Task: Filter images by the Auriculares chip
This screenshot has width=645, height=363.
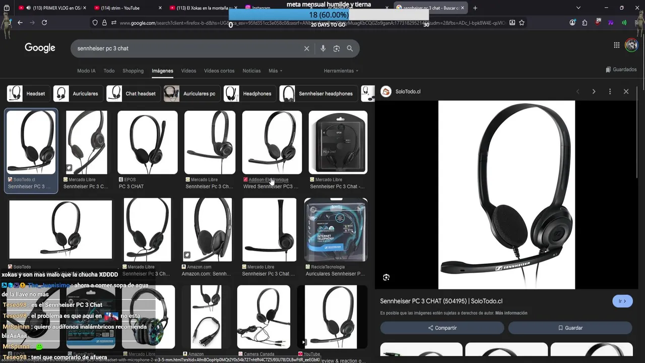Action: point(78,94)
